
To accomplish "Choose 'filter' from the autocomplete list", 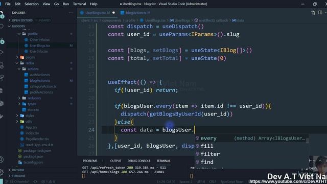I will coord(251,154).
